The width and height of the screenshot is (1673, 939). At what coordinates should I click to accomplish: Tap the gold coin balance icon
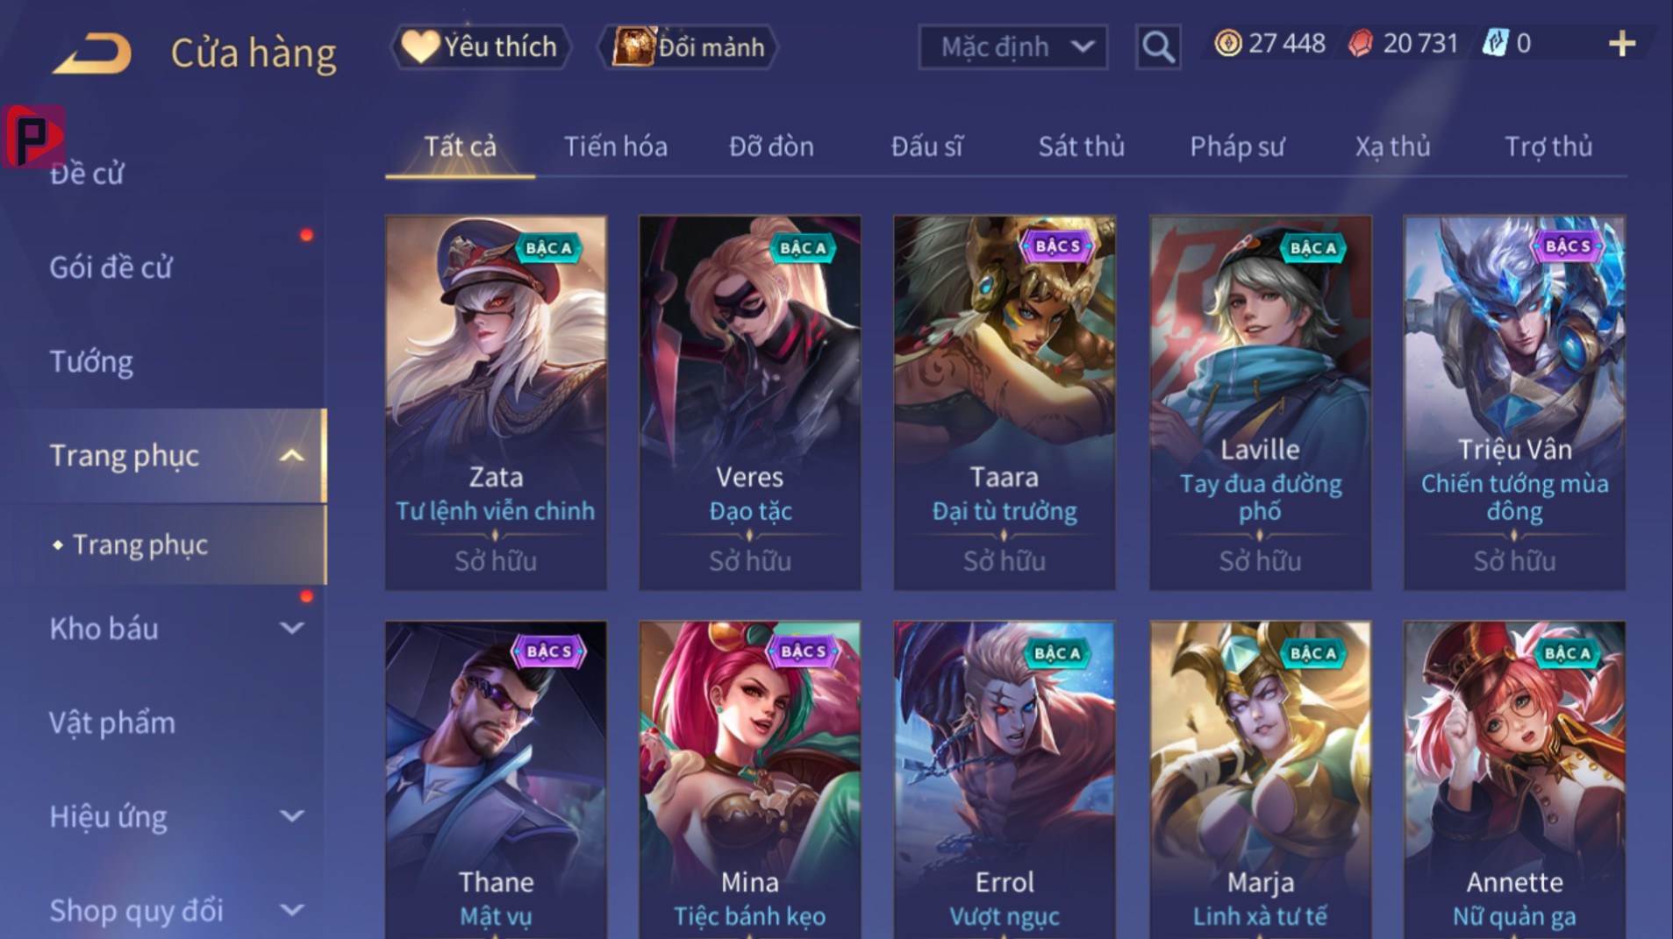coord(1227,43)
